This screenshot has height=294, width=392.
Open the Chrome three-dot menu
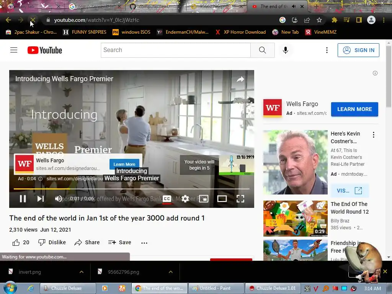384,20
